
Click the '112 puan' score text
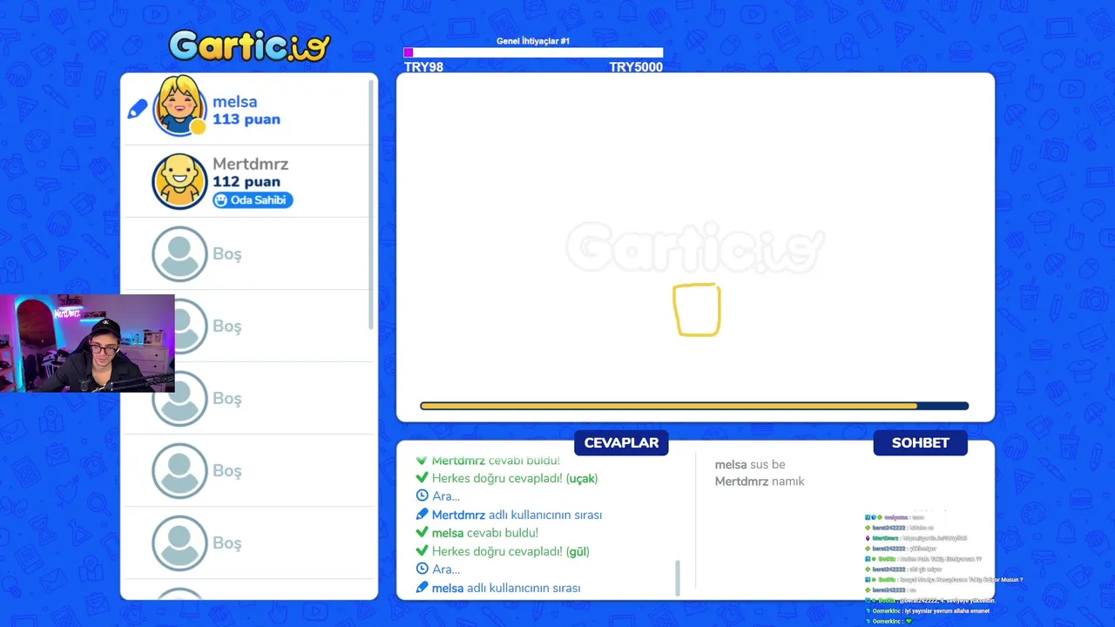click(x=247, y=181)
